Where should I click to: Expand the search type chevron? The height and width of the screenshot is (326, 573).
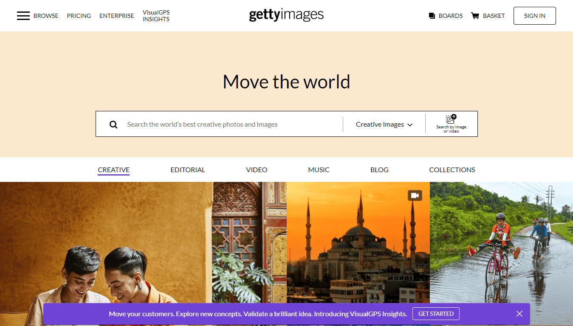tap(410, 125)
